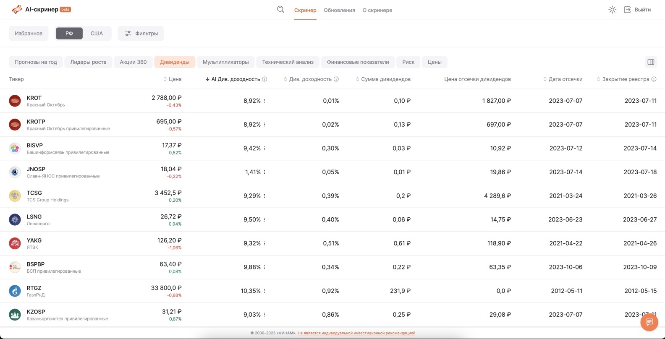Screen dimensions: 665x339
Task: Open three-dot menu in BSPBP row
Action: tap(264, 267)
